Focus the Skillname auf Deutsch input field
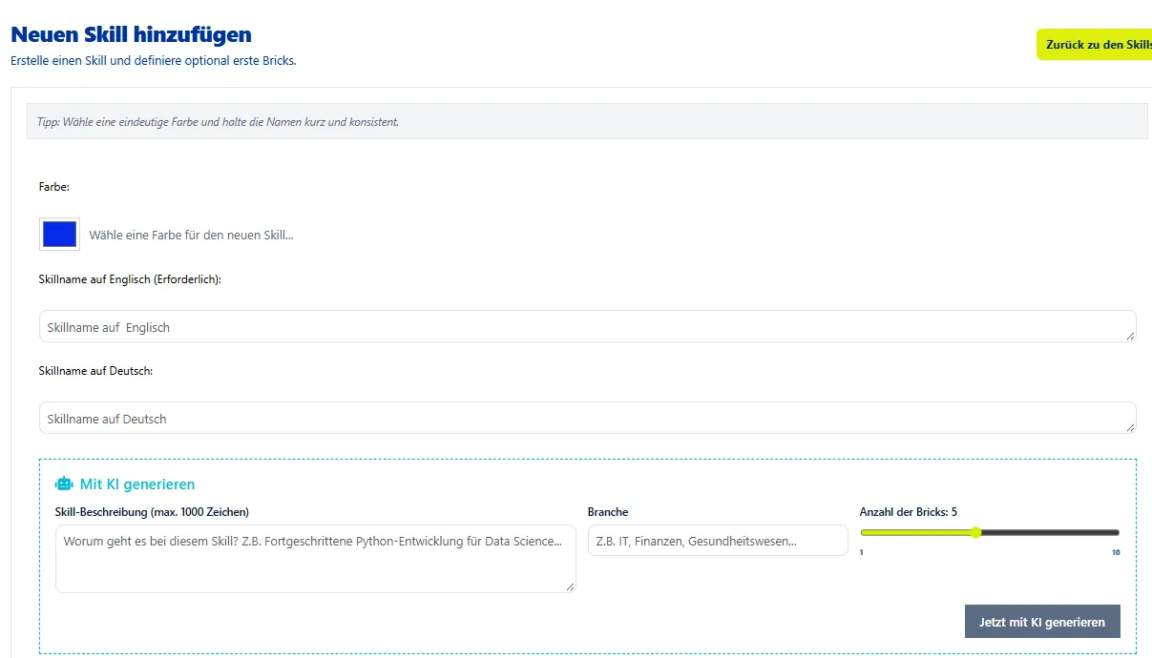Viewport: 1152px width, 658px height. click(587, 418)
